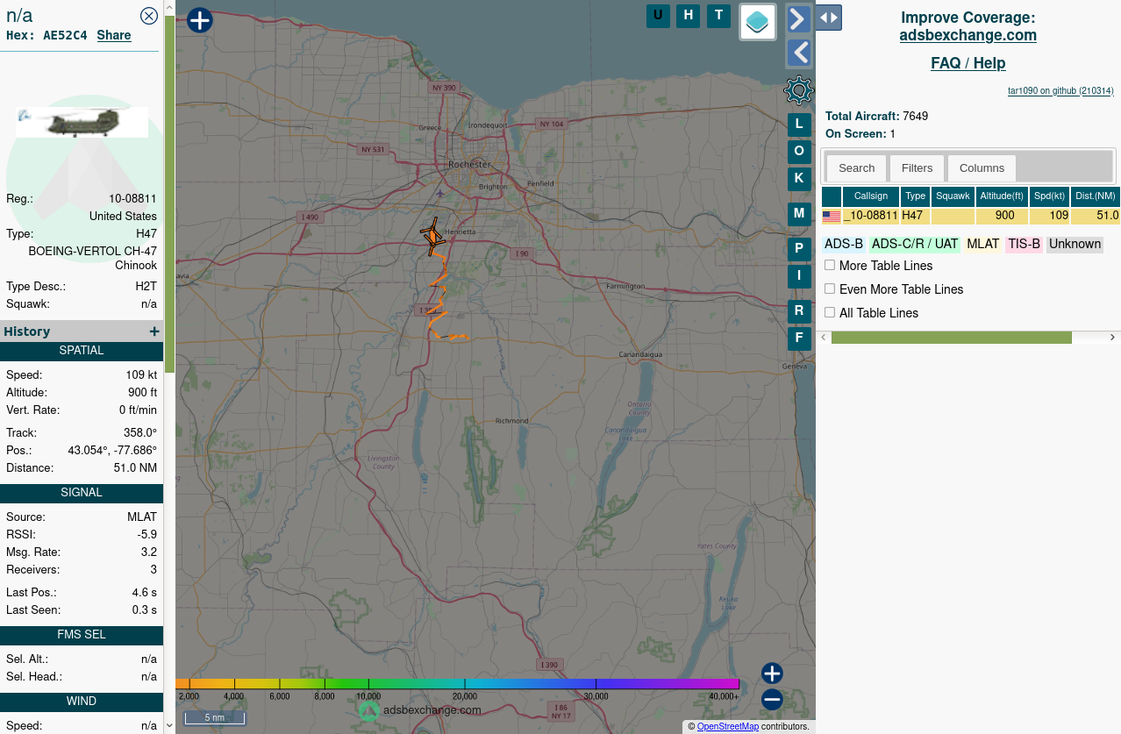Open the FAQ / Help link
Image resolution: width=1121 pixels, height=734 pixels.
pos(968,63)
